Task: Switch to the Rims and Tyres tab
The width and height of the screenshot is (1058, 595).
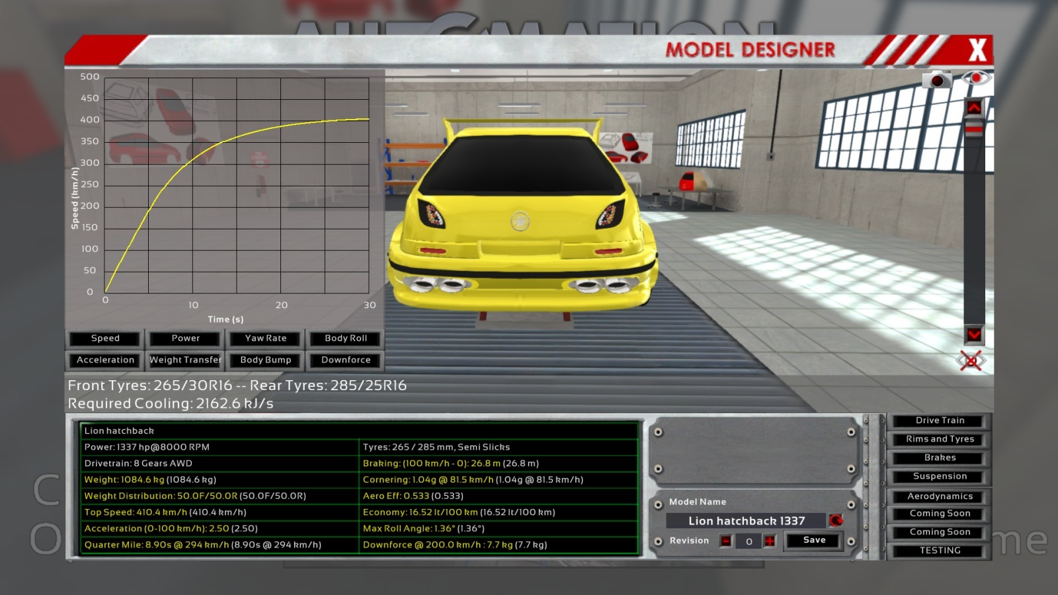Action: pos(940,439)
